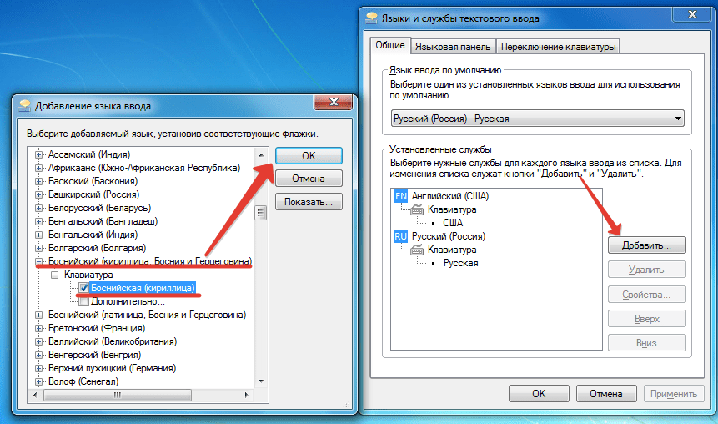Confirm with OK in add language dialog
The height and width of the screenshot is (424, 718).
pyautogui.click(x=309, y=156)
